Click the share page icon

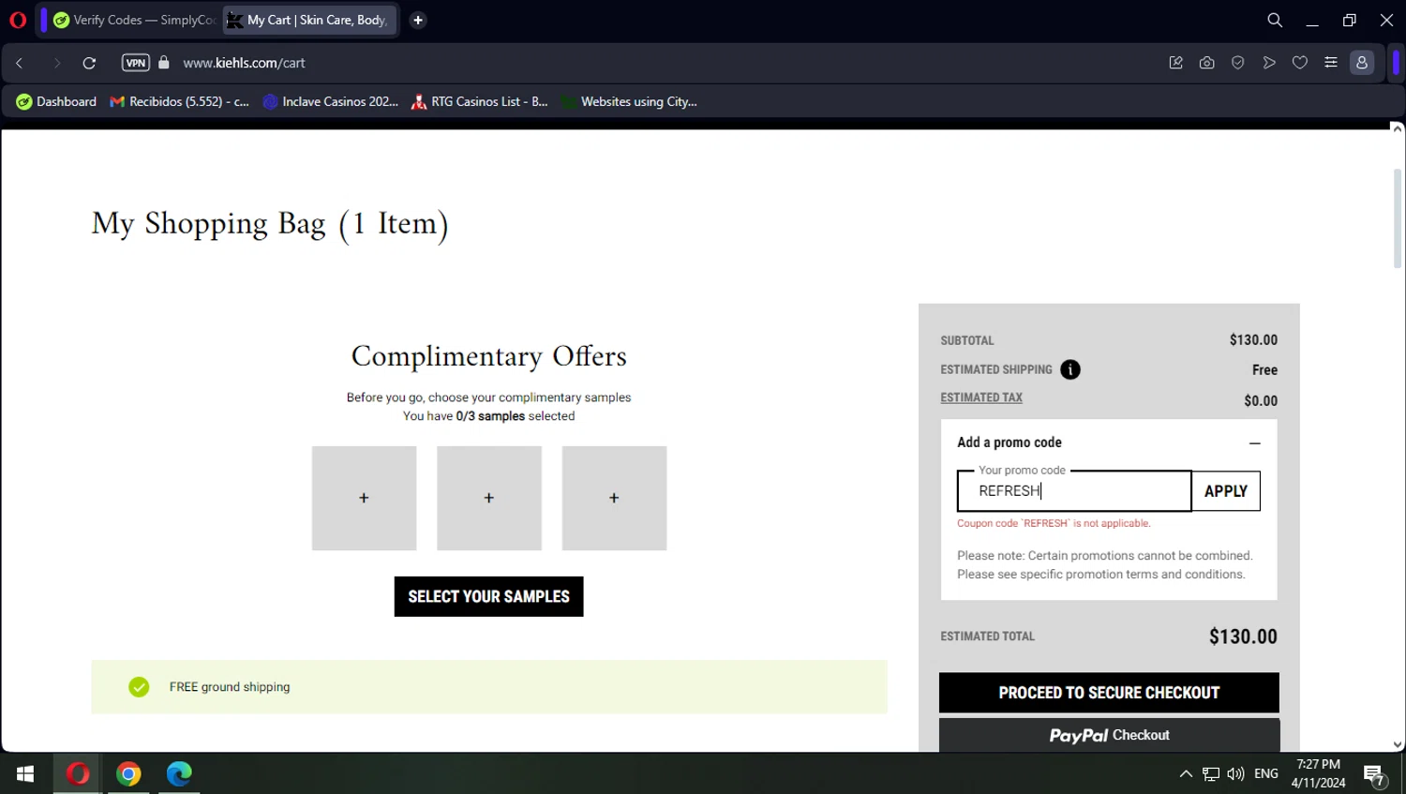[1175, 63]
